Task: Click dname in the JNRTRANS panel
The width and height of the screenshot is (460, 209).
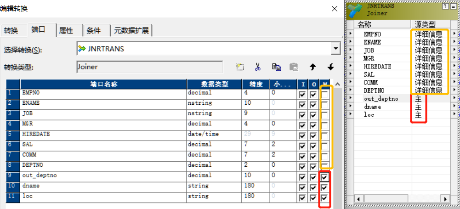Action: tap(373, 107)
